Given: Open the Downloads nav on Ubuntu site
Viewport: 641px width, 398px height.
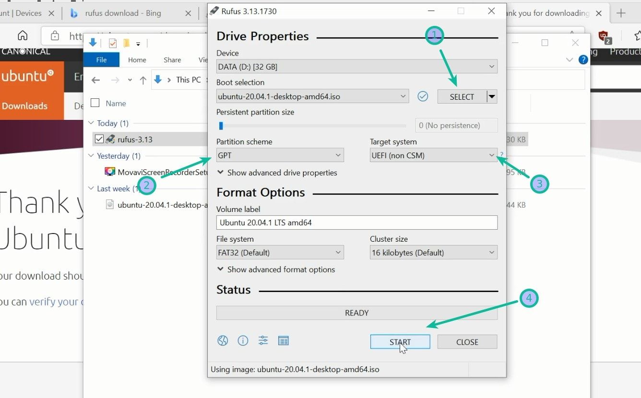Looking at the screenshot, I should pyautogui.click(x=24, y=106).
